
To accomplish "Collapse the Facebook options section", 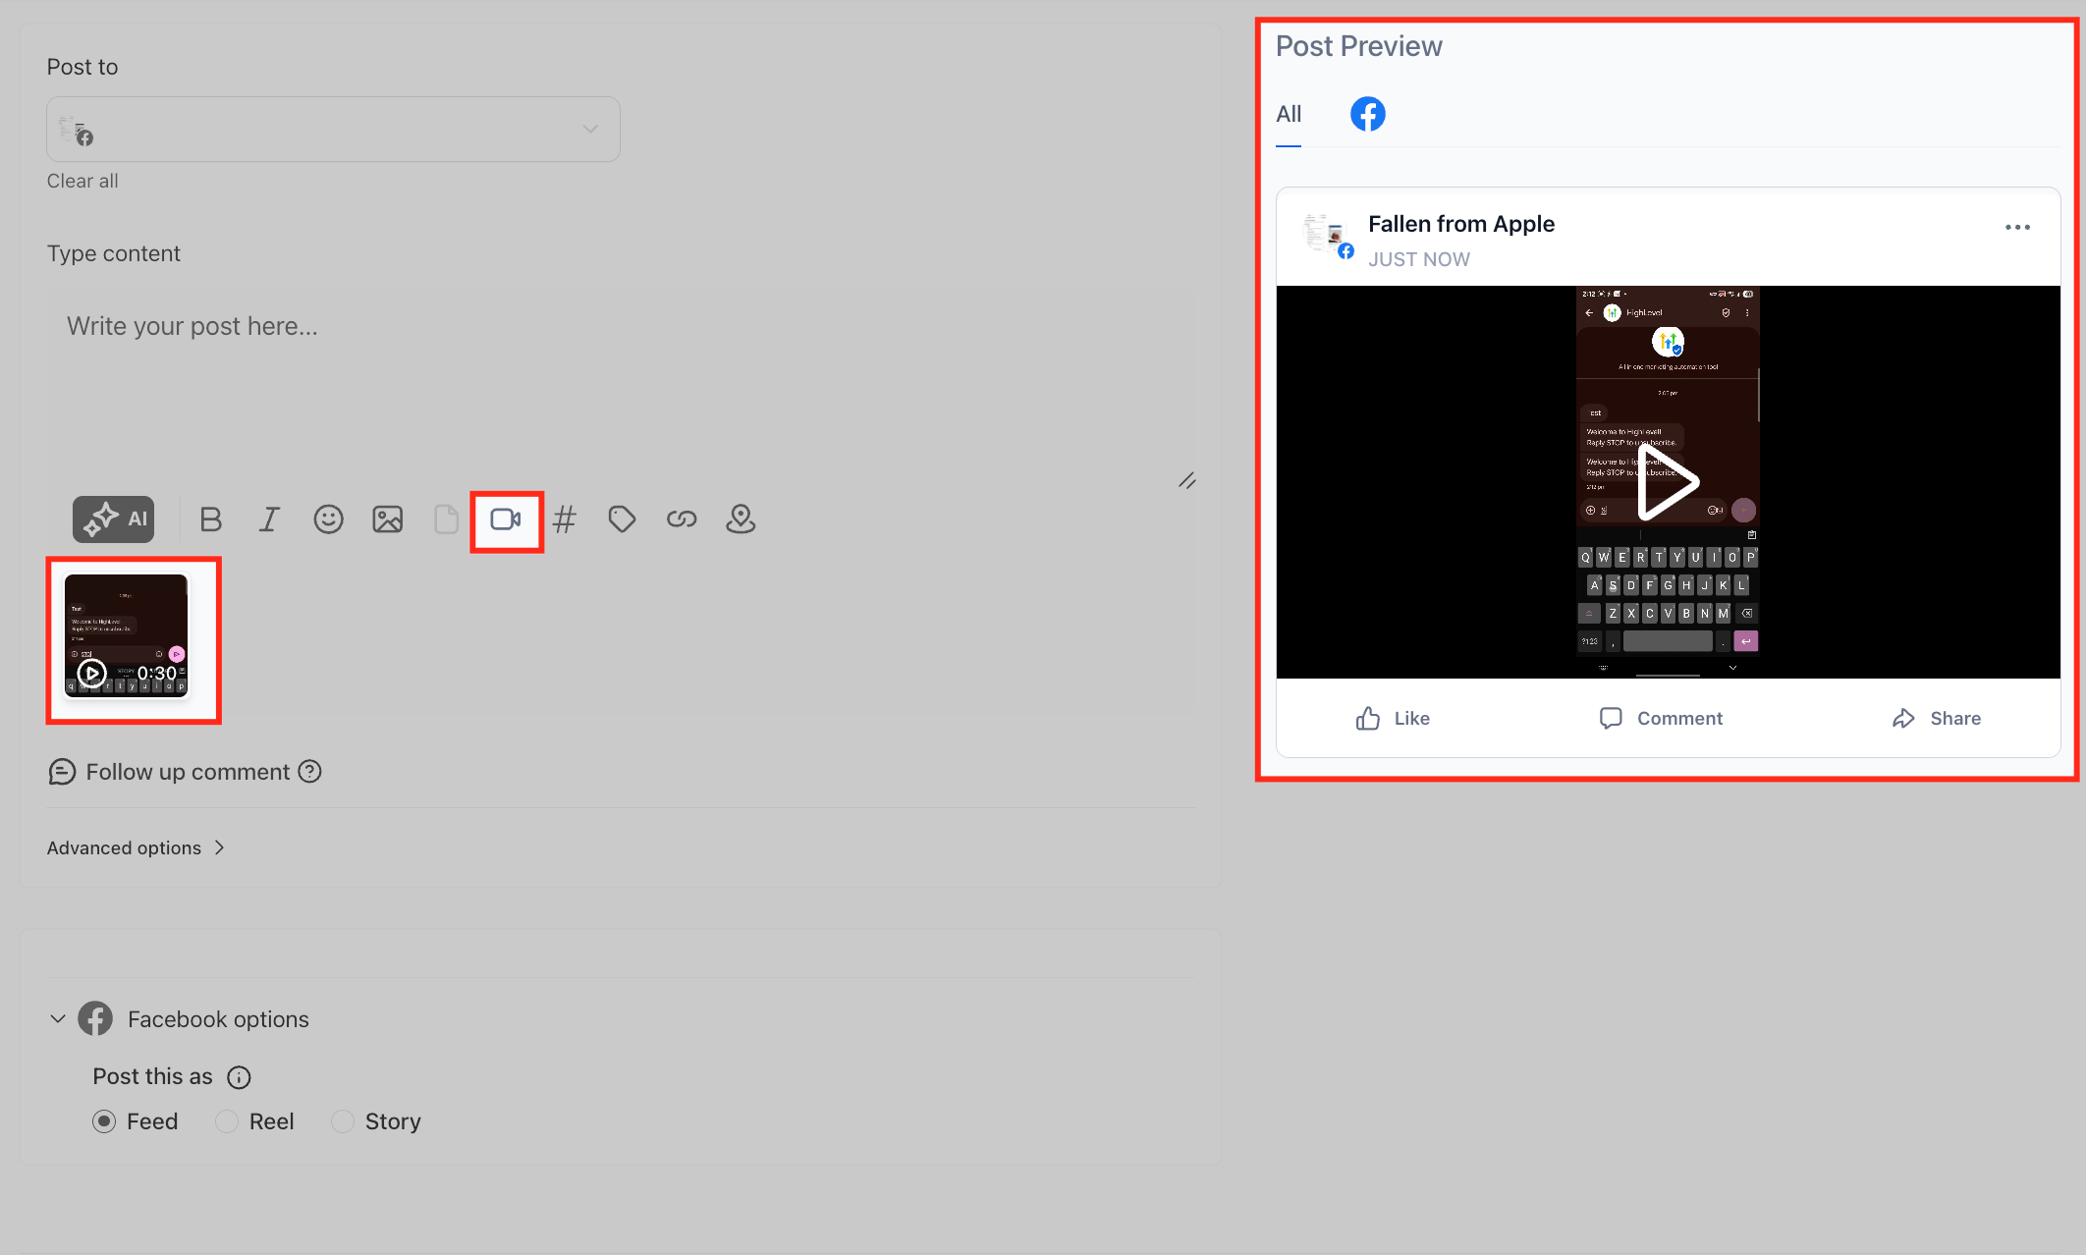I will point(57,1018).
